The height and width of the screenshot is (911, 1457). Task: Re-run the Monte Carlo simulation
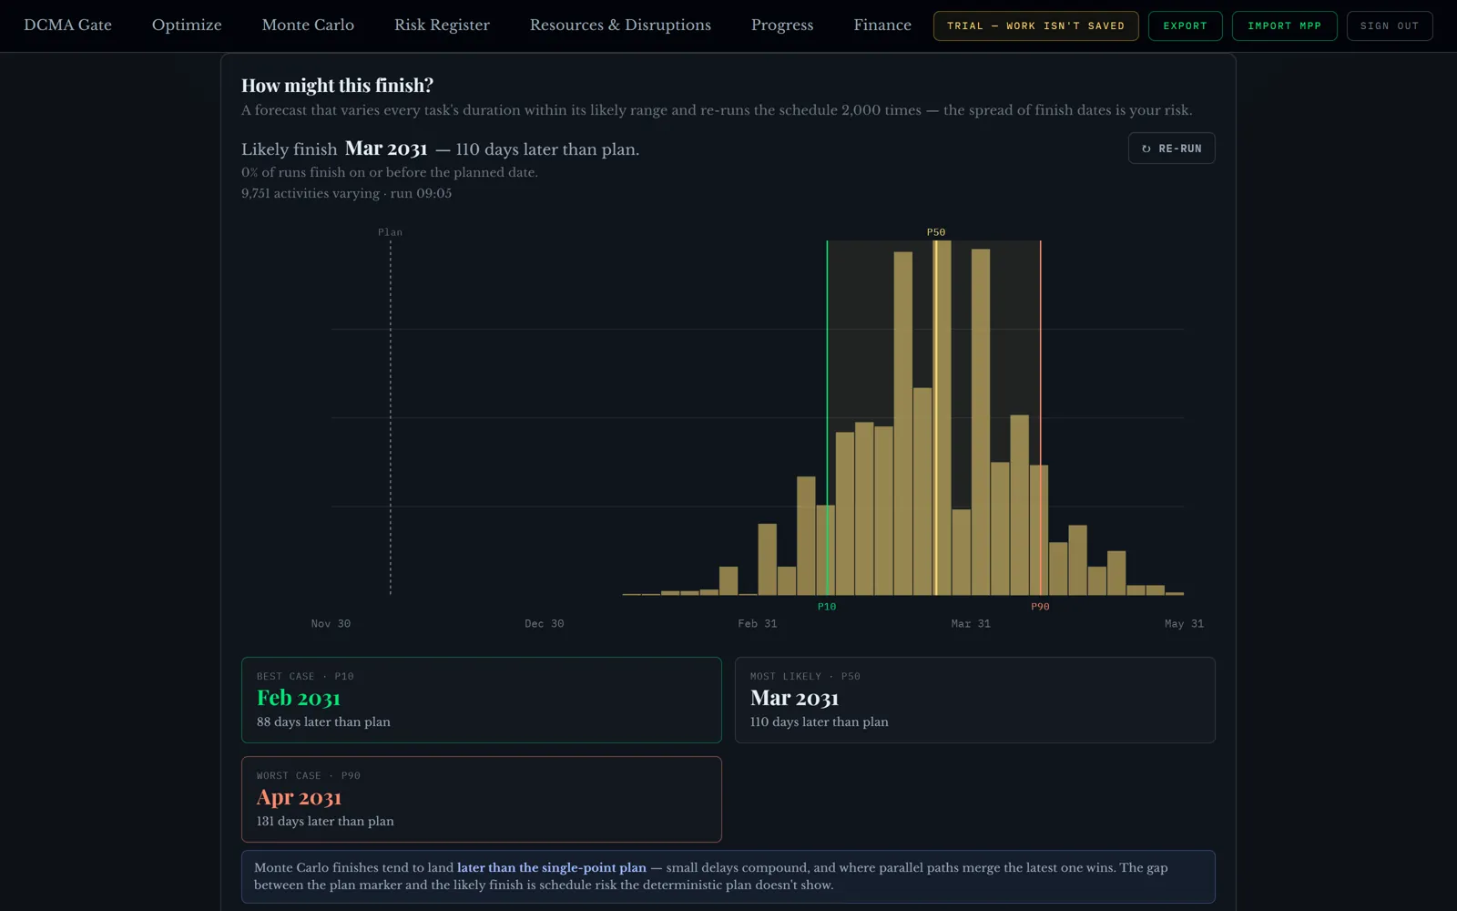tap(1171, 148)
